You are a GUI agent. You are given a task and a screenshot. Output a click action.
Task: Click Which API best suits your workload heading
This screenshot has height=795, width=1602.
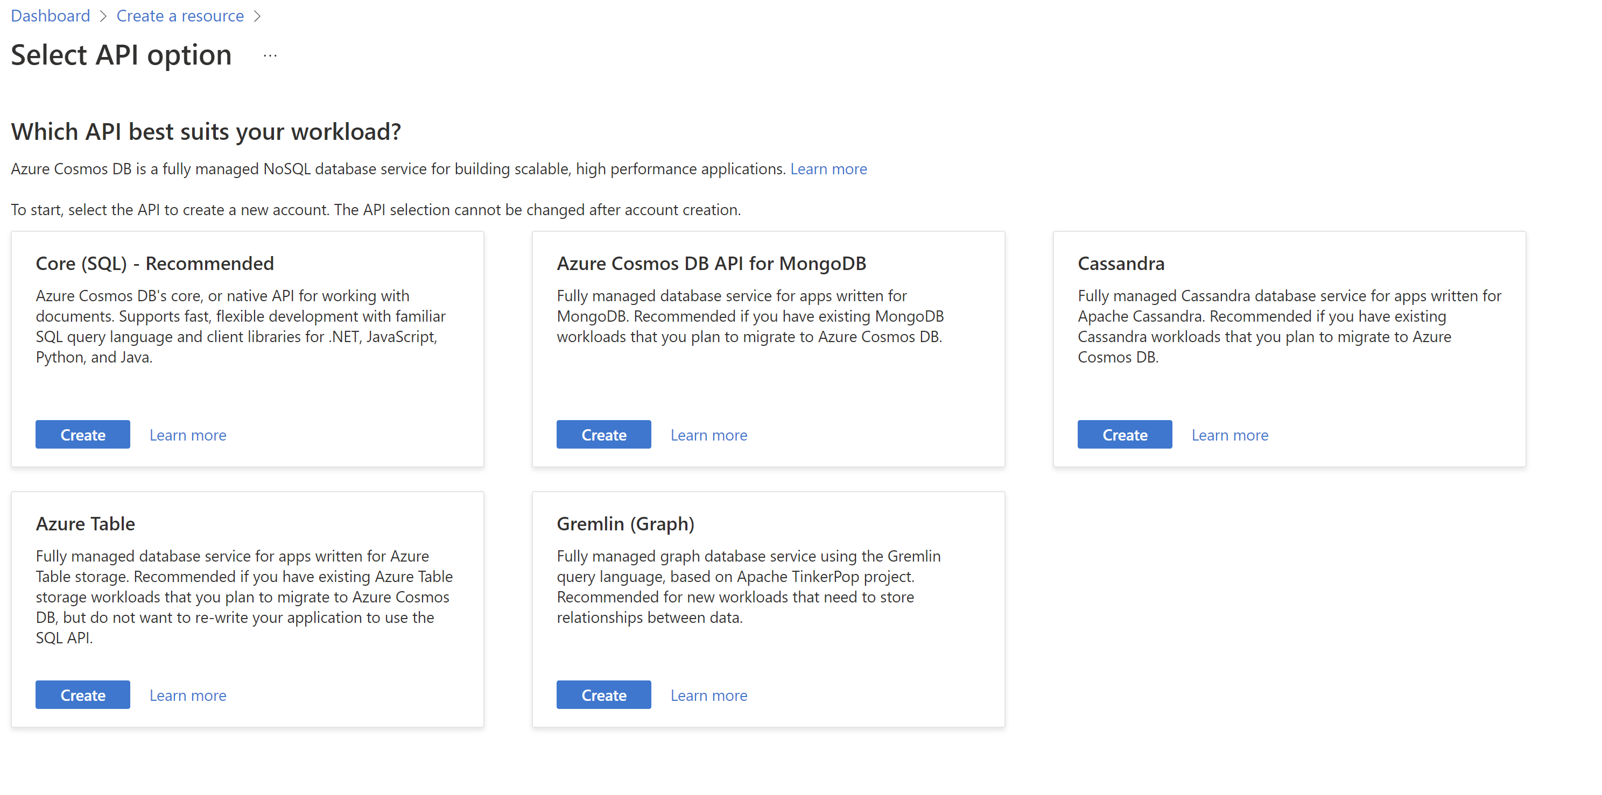[206, 132]
